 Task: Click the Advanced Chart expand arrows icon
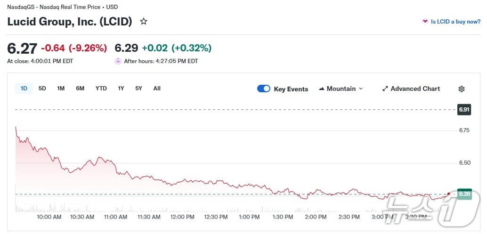(385, 89)
